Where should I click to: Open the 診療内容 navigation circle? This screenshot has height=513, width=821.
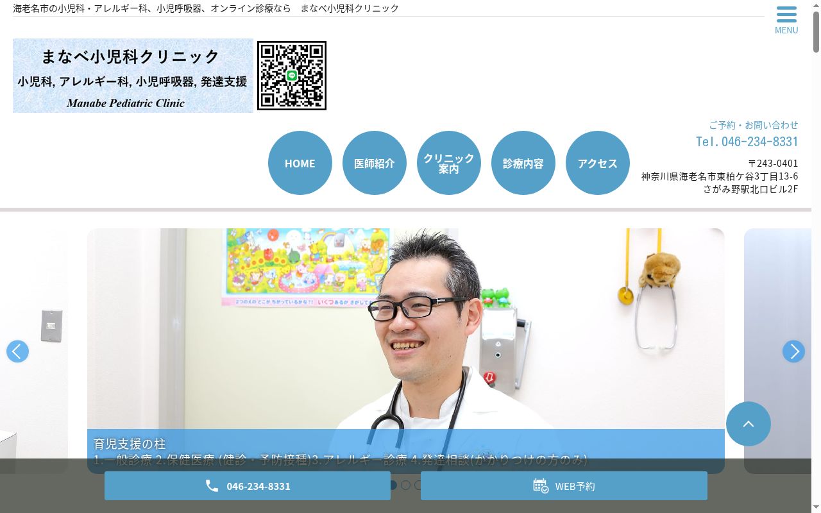pos(523,163)
